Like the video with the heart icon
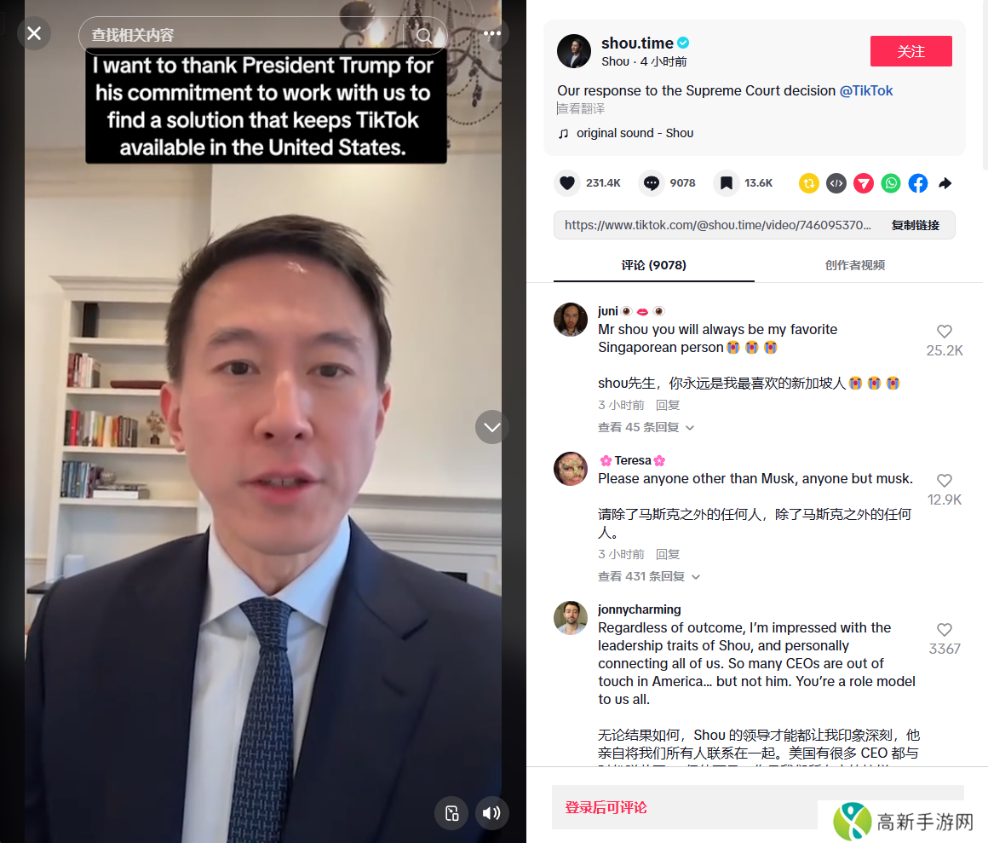988x843 pixels. click(567, 183)
